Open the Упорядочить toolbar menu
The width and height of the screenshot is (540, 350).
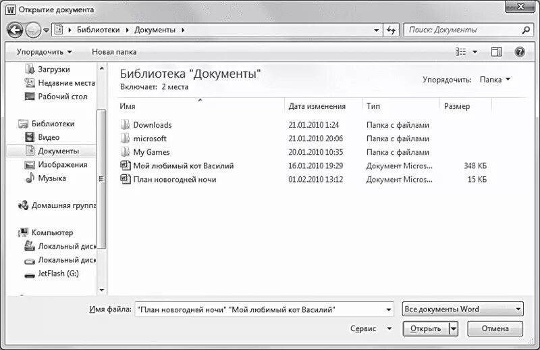[x=45, y=52]
